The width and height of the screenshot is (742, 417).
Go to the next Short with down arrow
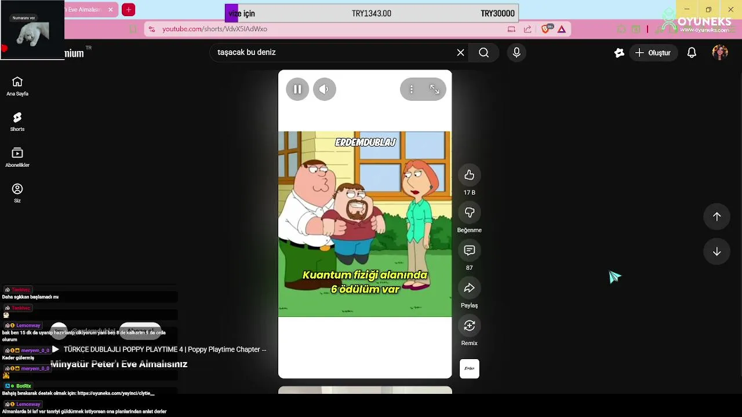pos(717,251)
